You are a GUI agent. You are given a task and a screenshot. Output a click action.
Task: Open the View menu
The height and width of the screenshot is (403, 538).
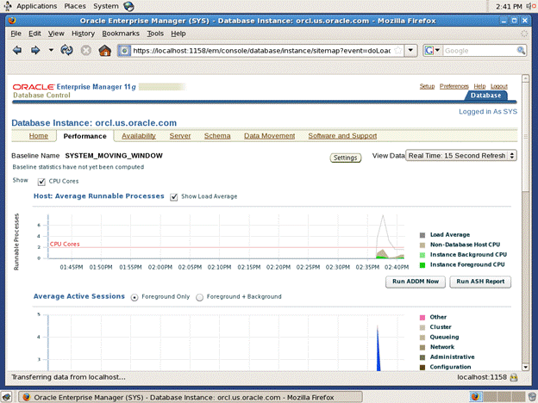click(x=56, y=34)
